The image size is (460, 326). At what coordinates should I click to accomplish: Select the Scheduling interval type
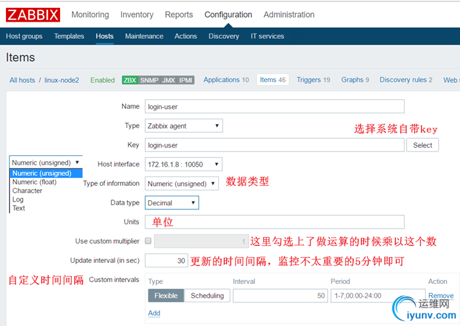tap(207, 296)
